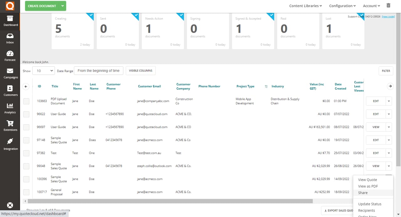Click the VISIBLE COLUMNS button

tap(140, 71)
